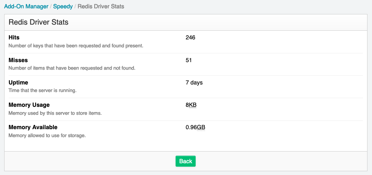The image size is (372, 175).
Task: Click the KB abbreviation in Memory Usage value
Action: click(x=193, y=105)
